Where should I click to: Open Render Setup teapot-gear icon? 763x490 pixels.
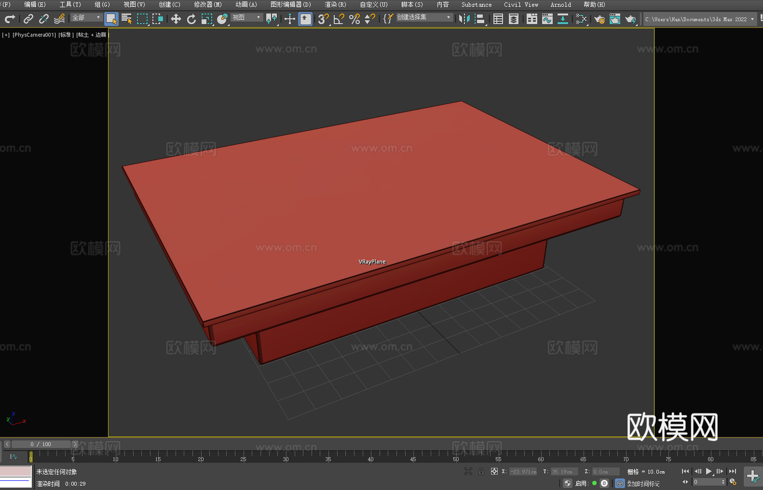[599, 19]
